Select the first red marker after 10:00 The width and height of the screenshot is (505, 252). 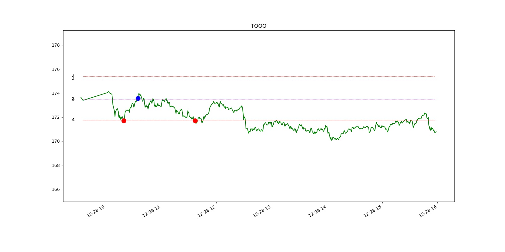click(124, 121)
